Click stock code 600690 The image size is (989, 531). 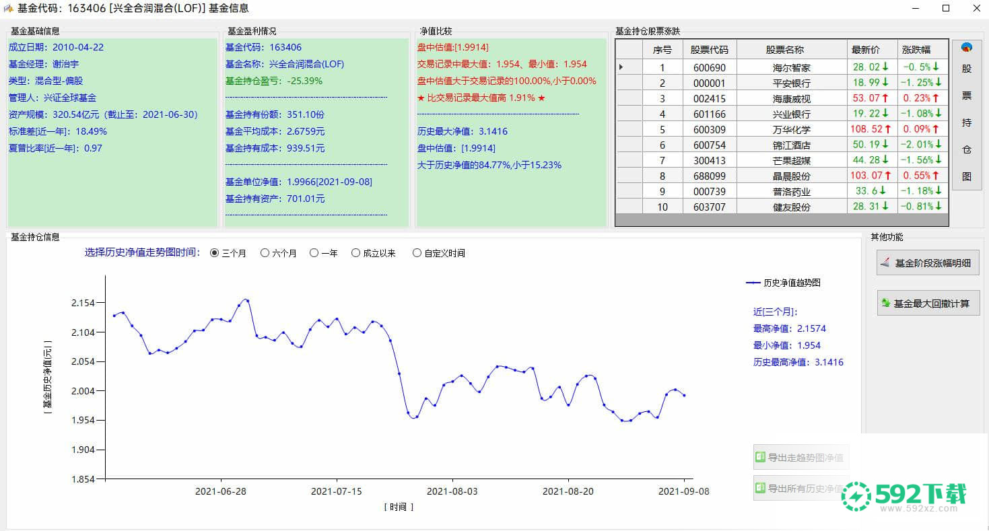tap(710, 67)
